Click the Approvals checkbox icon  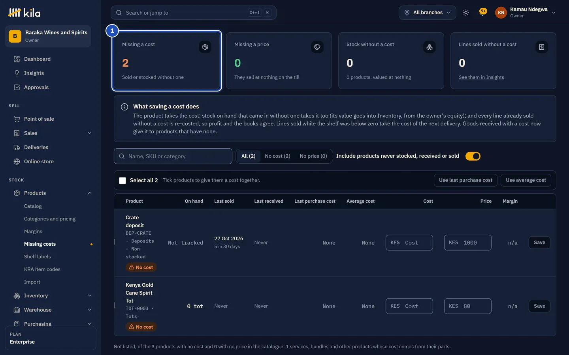coord(17,87)
